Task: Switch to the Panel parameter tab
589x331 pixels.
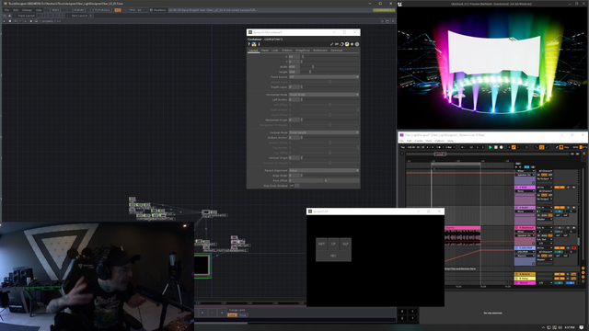Action: click(265, 51)
